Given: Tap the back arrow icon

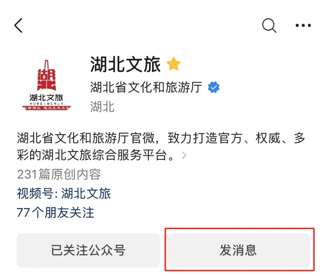Looking at the screenshot, I should pyautogui.click(x=18, y=25).
